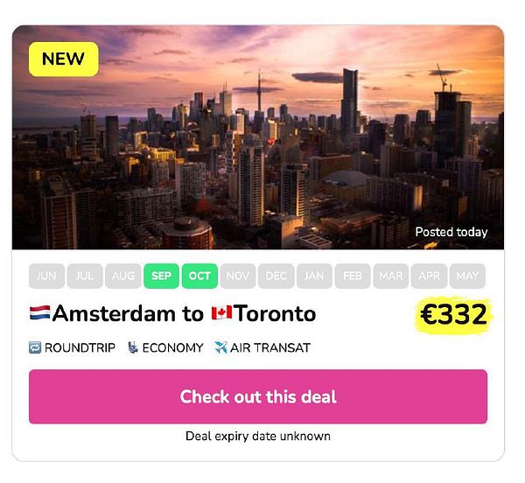Click the economy seat icon
The width and height of the screenshot is (525, 483).
[x=133, y=347]
